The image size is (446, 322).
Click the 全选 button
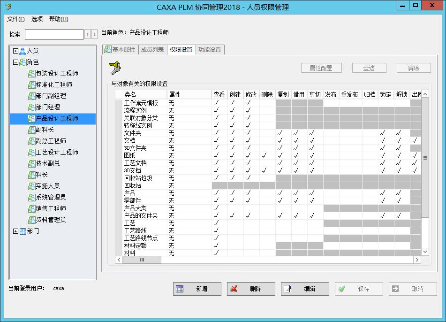point(369,68)
